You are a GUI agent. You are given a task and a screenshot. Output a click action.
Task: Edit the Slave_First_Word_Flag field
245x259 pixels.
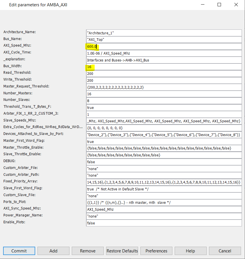pyautogui.click(x=164, y=189)
